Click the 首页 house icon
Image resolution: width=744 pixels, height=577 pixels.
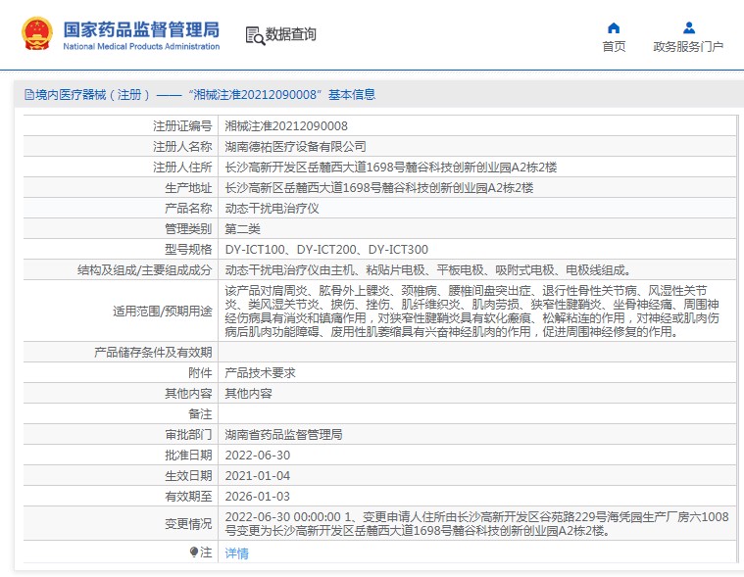point(614,27)
